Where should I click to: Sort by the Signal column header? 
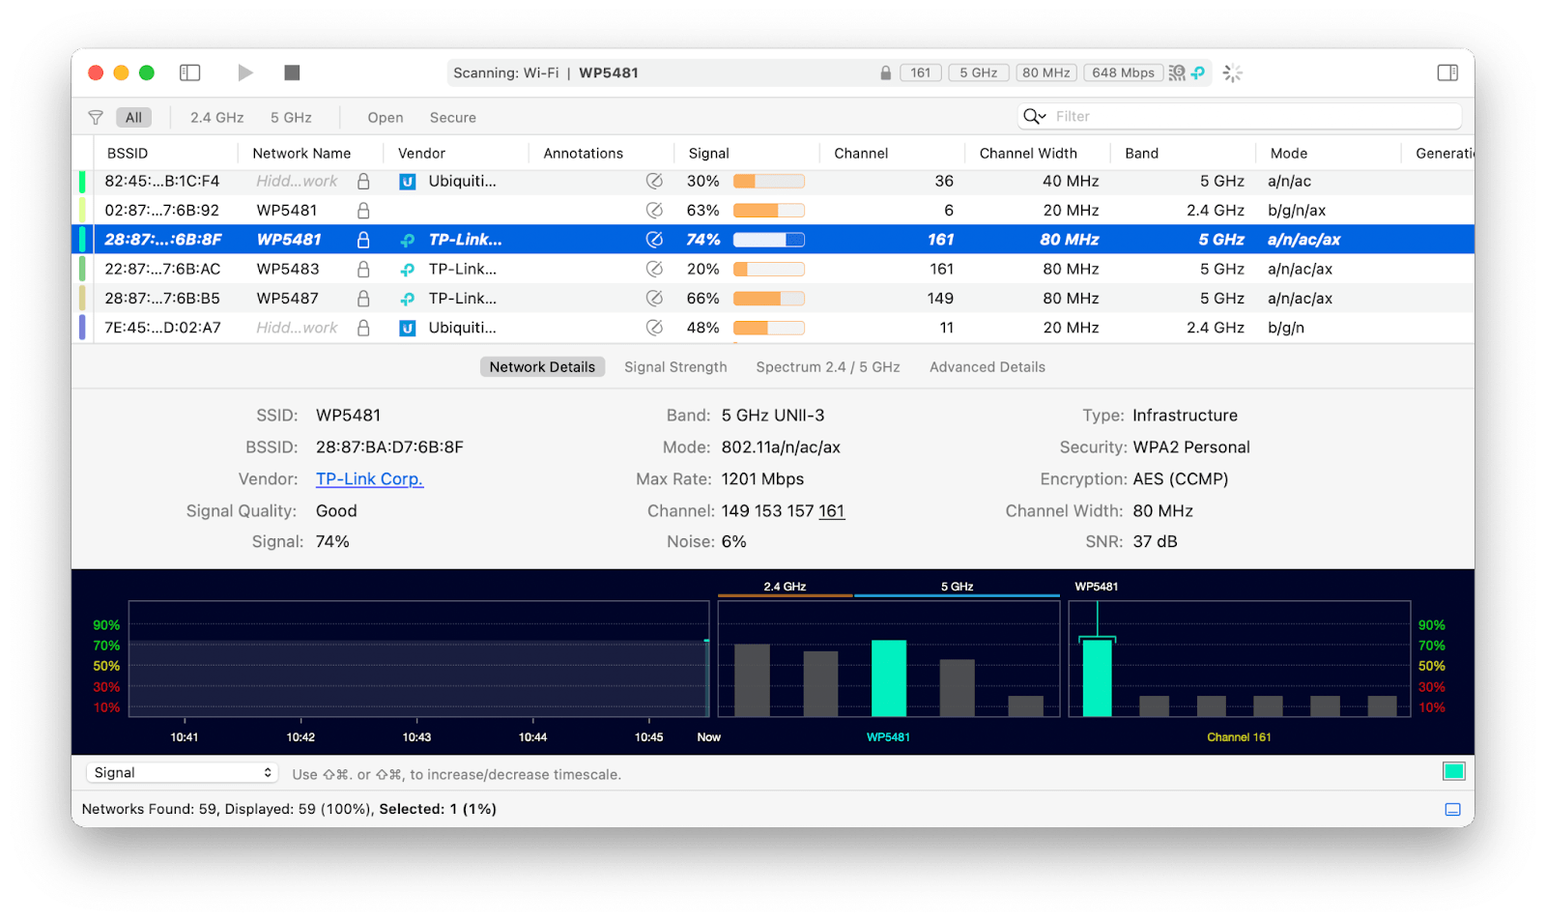tap(709, 154)
